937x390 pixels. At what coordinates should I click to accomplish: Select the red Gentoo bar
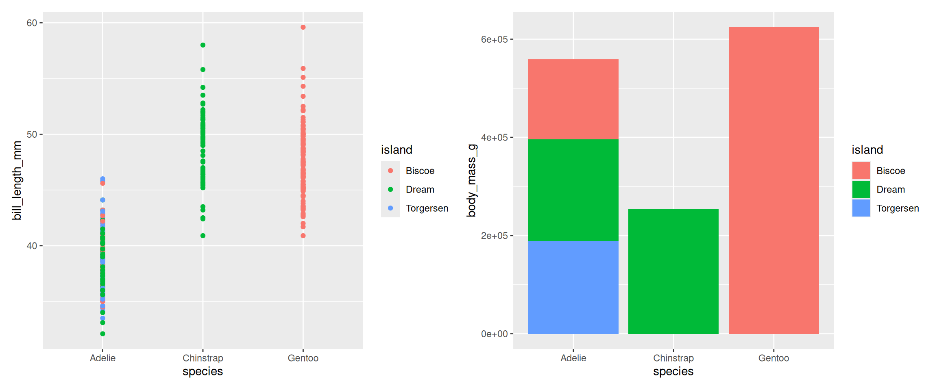[774, 180]
